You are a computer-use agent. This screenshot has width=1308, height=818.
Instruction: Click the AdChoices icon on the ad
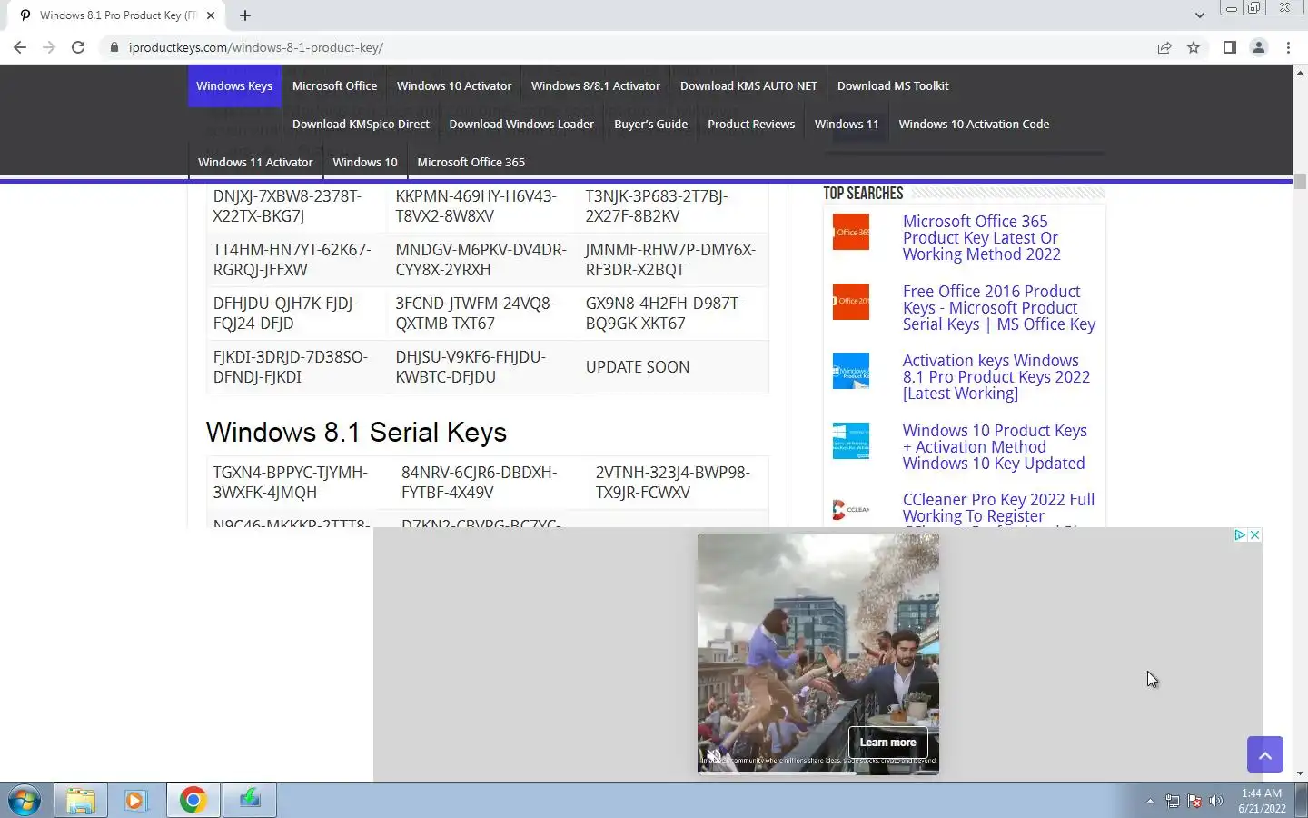click(1240, 534)
